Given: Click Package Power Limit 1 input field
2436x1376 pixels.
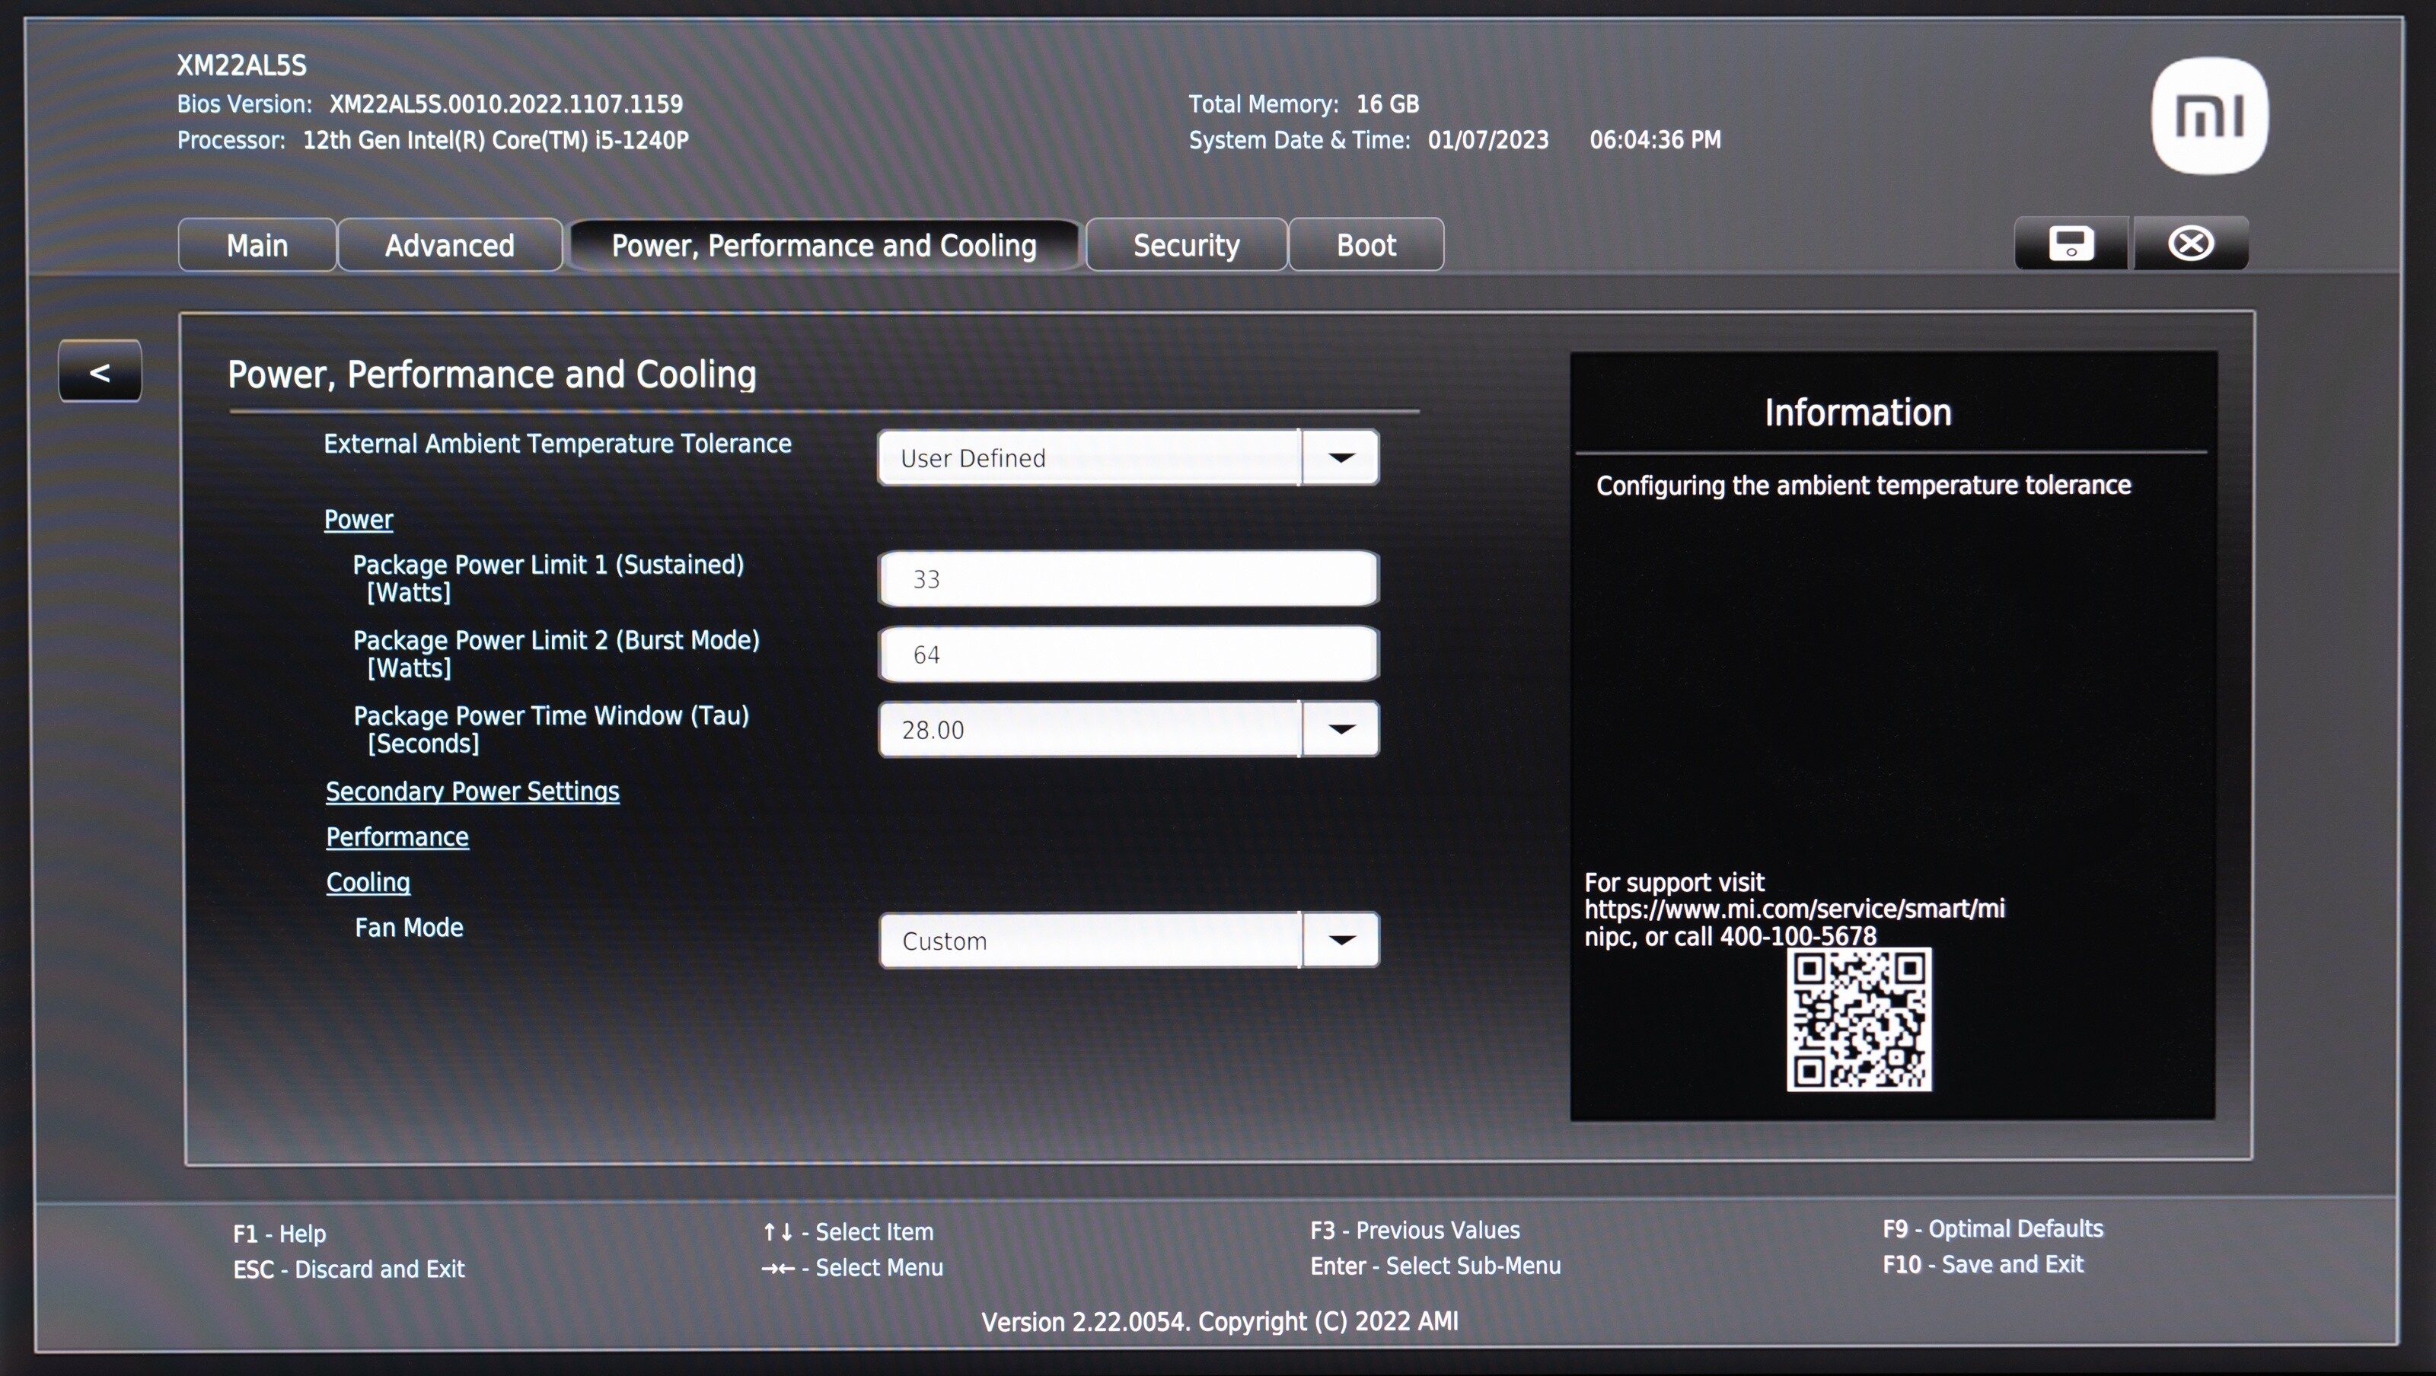Looking at the screenshot, I should [x=1127, y=578].
